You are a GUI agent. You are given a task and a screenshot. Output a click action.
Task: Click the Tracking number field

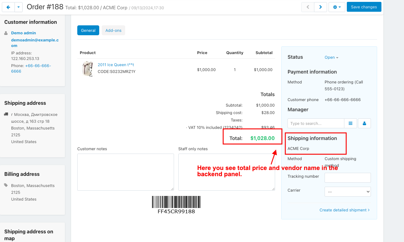[x=347, y=178]
